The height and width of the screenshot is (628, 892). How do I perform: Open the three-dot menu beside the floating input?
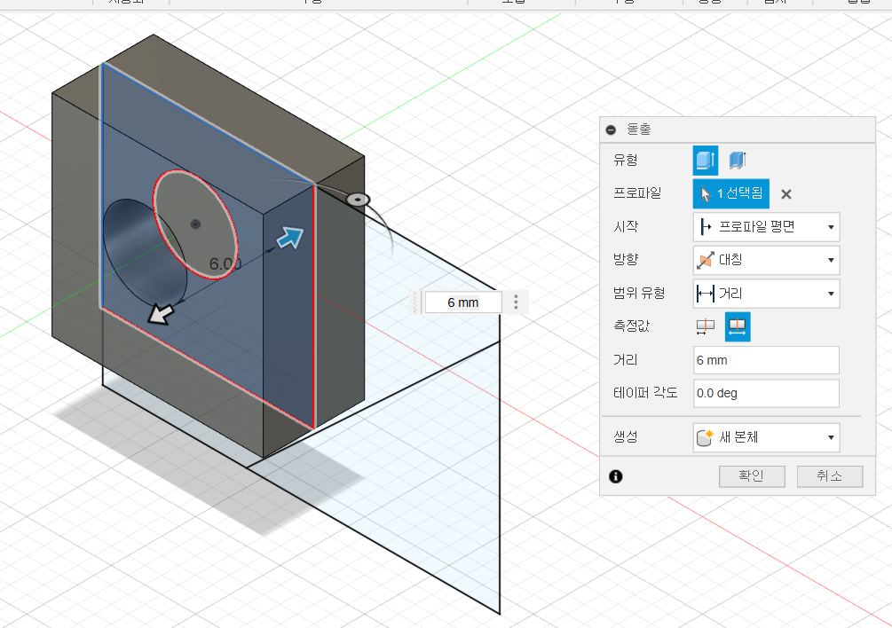click(516, 302)
